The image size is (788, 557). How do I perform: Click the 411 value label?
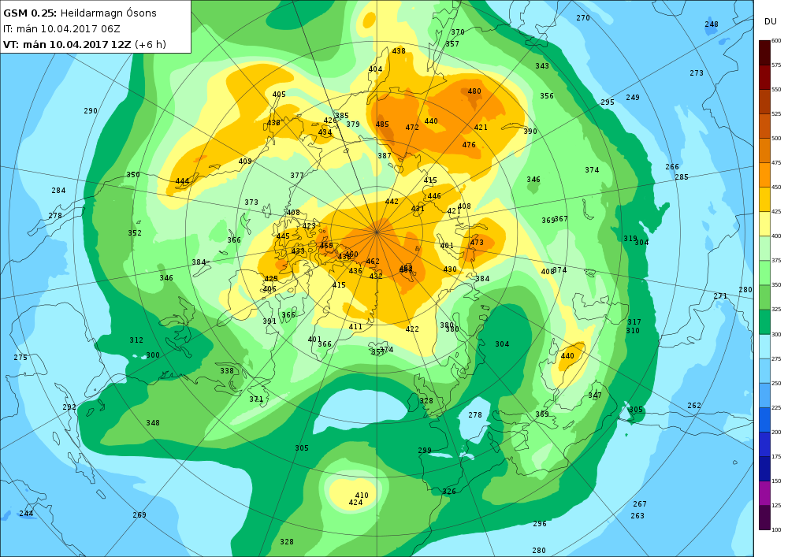pyautogui.click(x=355, y=326)
